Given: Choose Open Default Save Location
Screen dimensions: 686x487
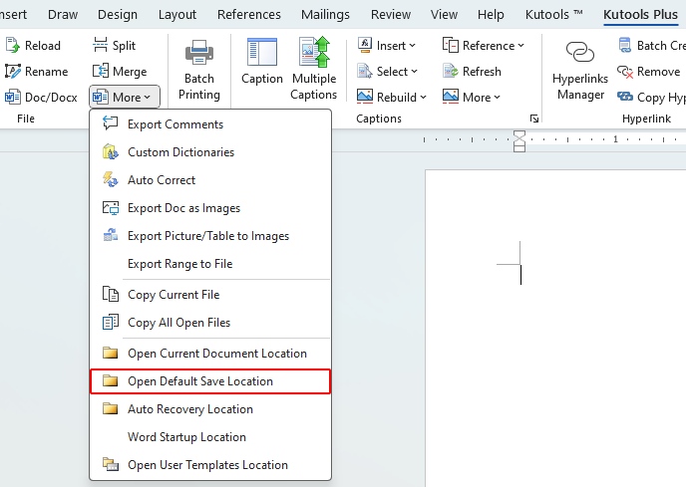Looking at the screenshot, I should click(x=200, y=381).
